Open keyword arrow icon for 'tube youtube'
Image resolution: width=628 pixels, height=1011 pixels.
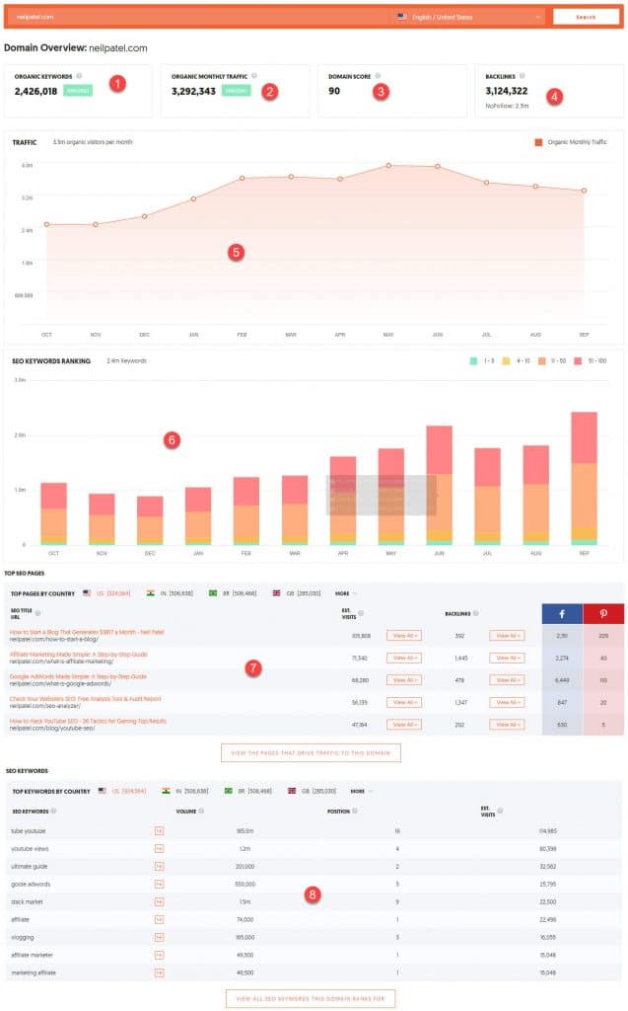(x=158, y=831)
